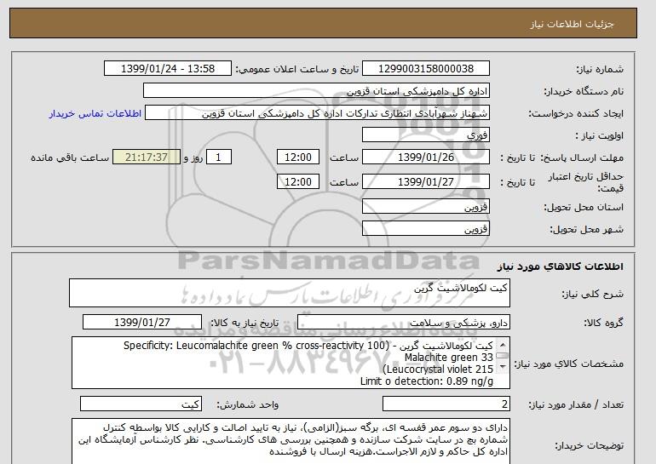The image size is (656, 464).
Task: Open the اطلاعات تماس خریدار link
Action: tap(95, 114)
